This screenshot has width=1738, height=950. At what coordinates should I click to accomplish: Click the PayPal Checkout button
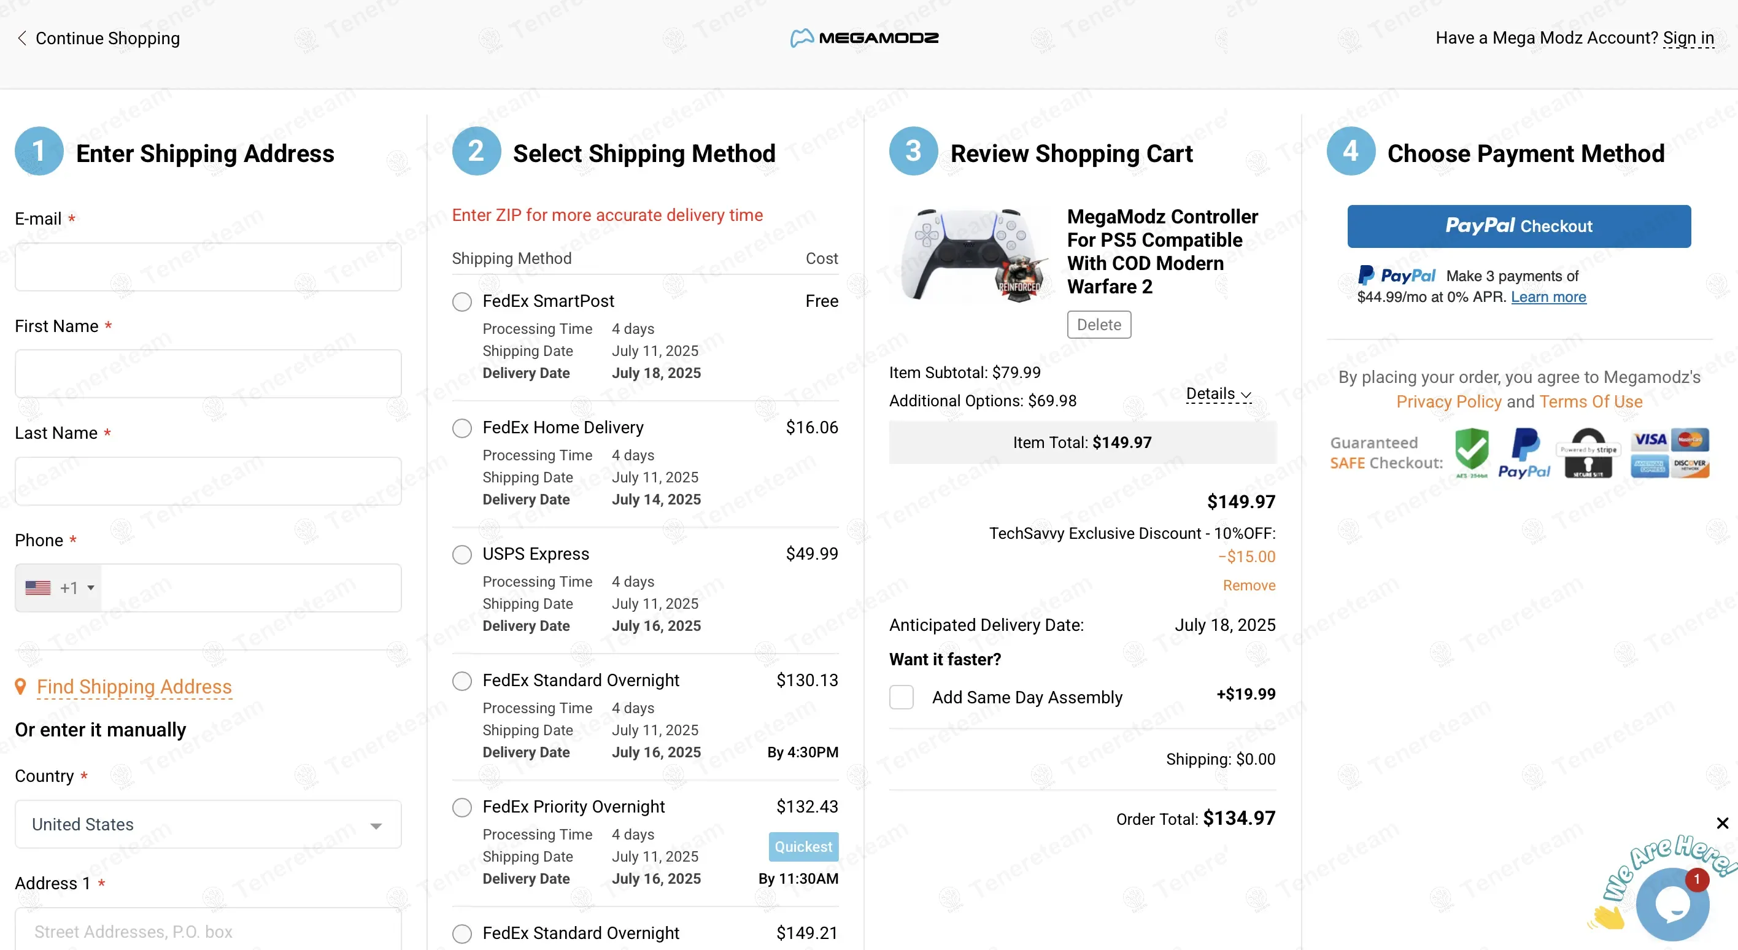(1519, 226)
